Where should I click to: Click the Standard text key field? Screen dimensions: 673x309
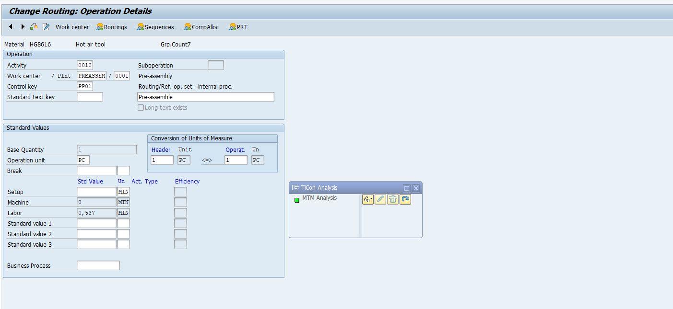tap(90, 97)
